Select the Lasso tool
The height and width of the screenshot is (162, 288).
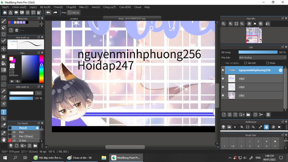tap(3, 84)
